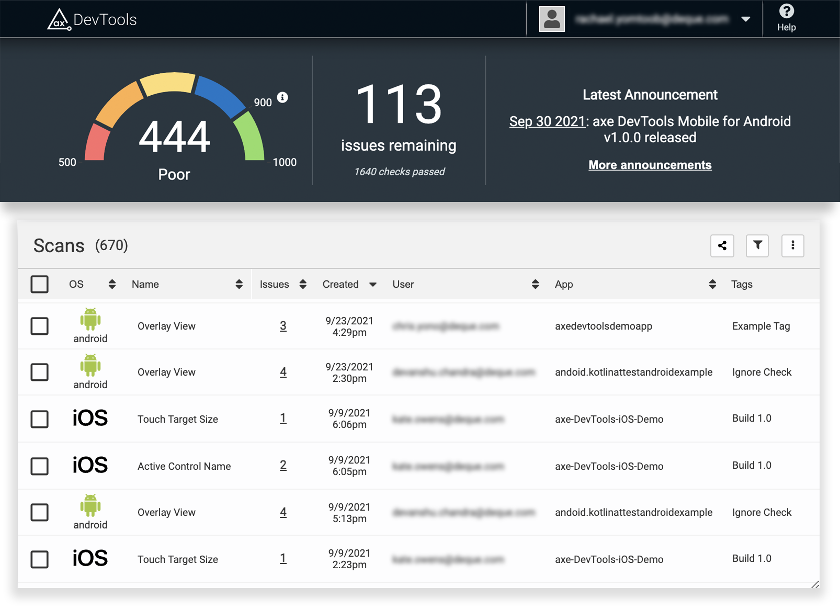This screenshot has height=609, width=840.
Task: Sort by the App column header
Action: [712, 284]
